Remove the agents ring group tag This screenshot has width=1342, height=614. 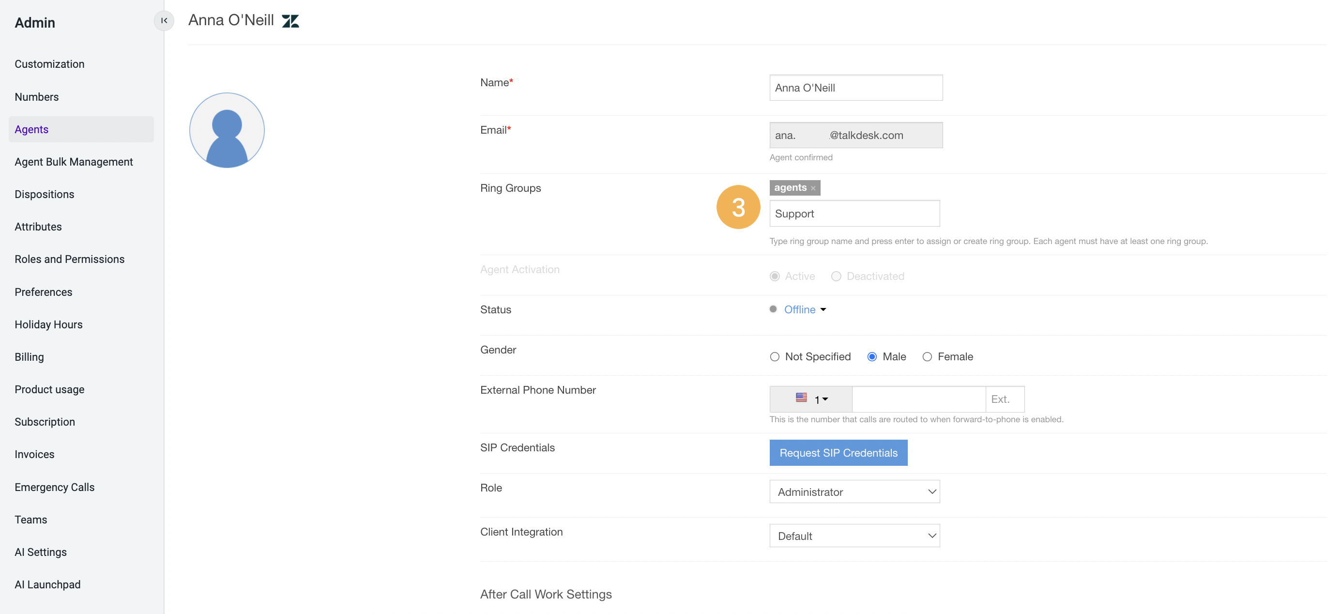coord(812,188)
